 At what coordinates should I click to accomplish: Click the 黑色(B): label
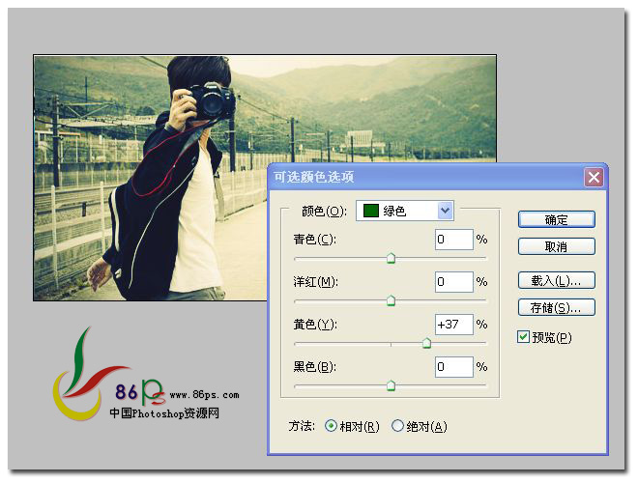(314, 367)
